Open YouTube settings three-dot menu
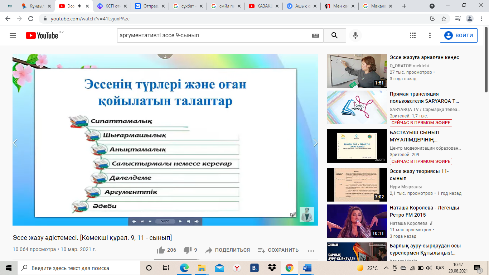Viewport: 489px width, 275px height. pyautogui.click(x=430, y=35)
